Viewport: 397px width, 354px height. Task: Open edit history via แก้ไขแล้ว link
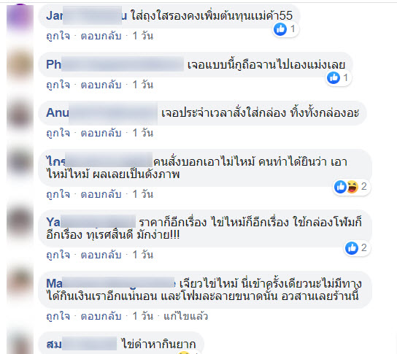(185, 316)
